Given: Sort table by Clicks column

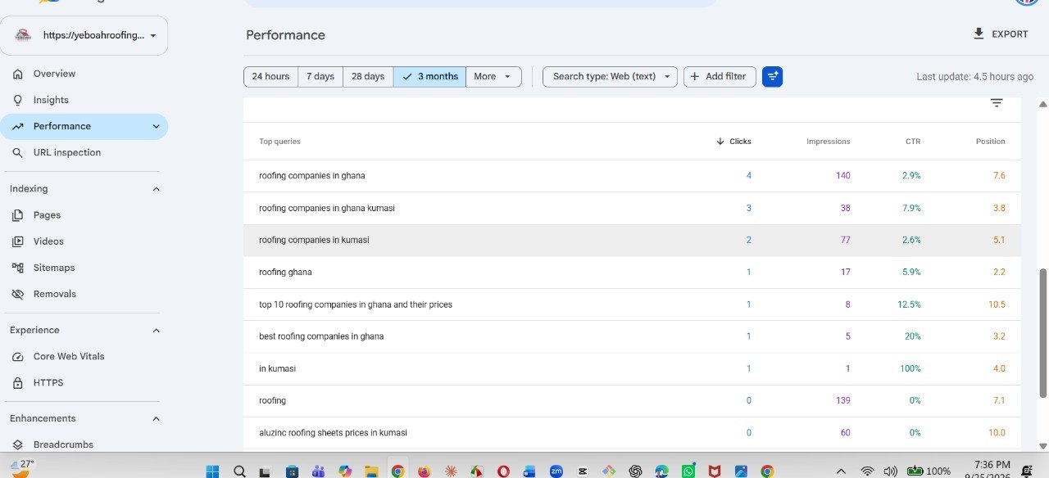Looking at the screenshot, I should (x=733, y=142).
